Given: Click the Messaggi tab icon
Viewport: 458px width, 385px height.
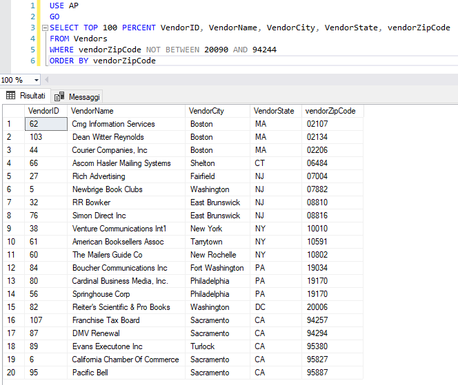Looking at the screenshot, I should point(59,96).
